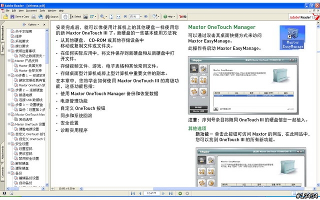Image resolution: width=320 pixels, height=200 pixels.
Task: Close the bookmarks panel with X
Action: 44,24
